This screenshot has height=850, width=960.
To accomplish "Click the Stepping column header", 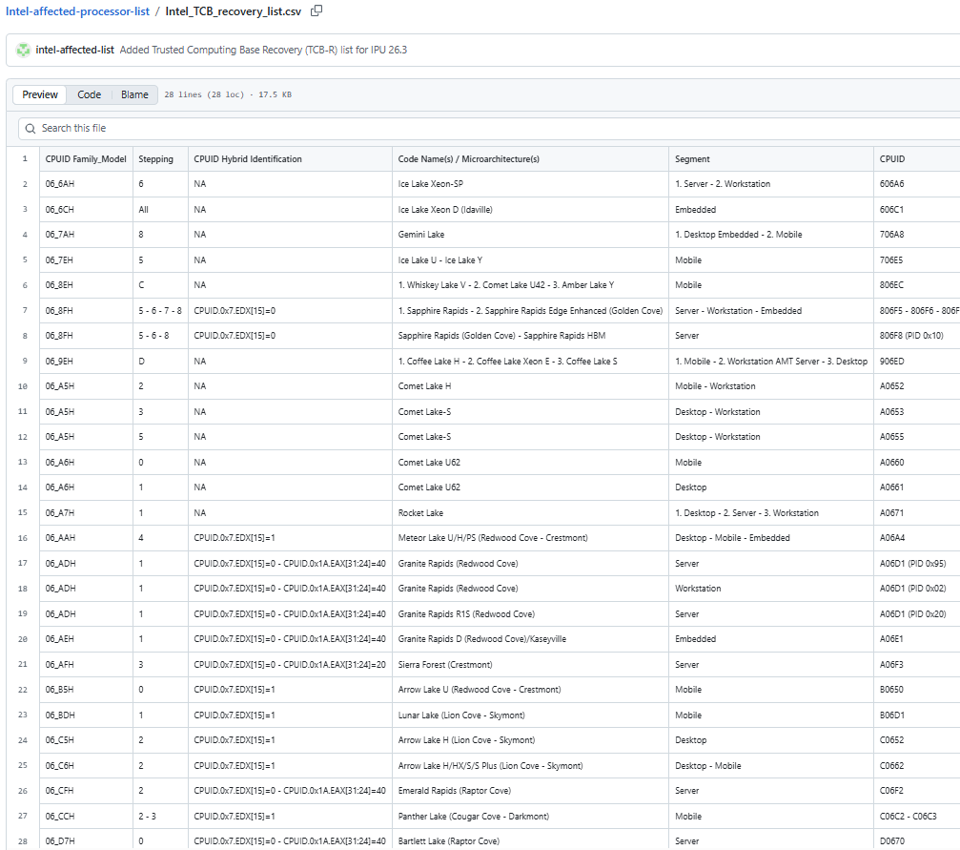I will (160, 158).
